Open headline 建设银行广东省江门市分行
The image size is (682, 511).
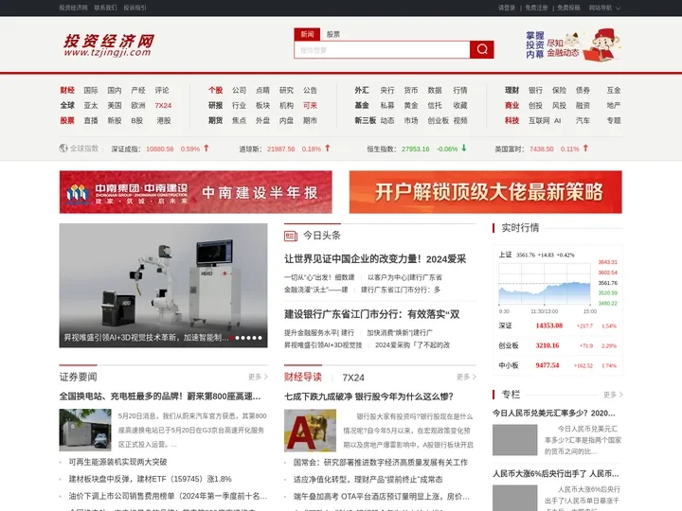(x=372, y=314)
